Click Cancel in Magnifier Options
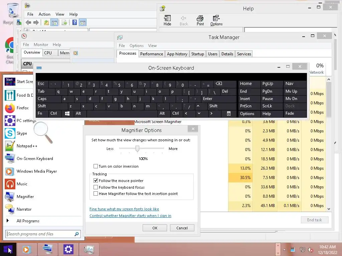The width and height of the screenshot is (342, 256). [x=182, y=228]
